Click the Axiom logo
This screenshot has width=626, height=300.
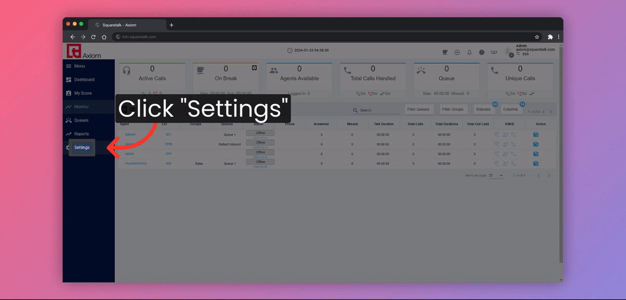[84, 51]
